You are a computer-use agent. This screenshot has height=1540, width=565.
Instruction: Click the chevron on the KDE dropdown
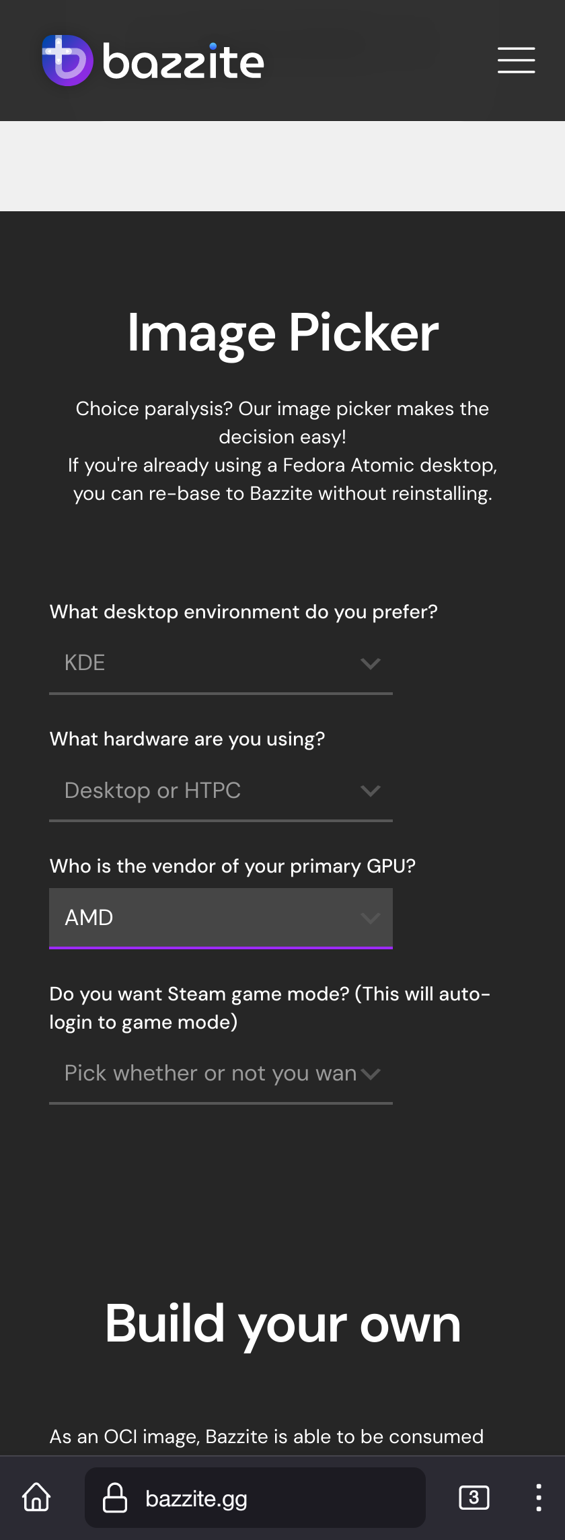tap(371, 663)
